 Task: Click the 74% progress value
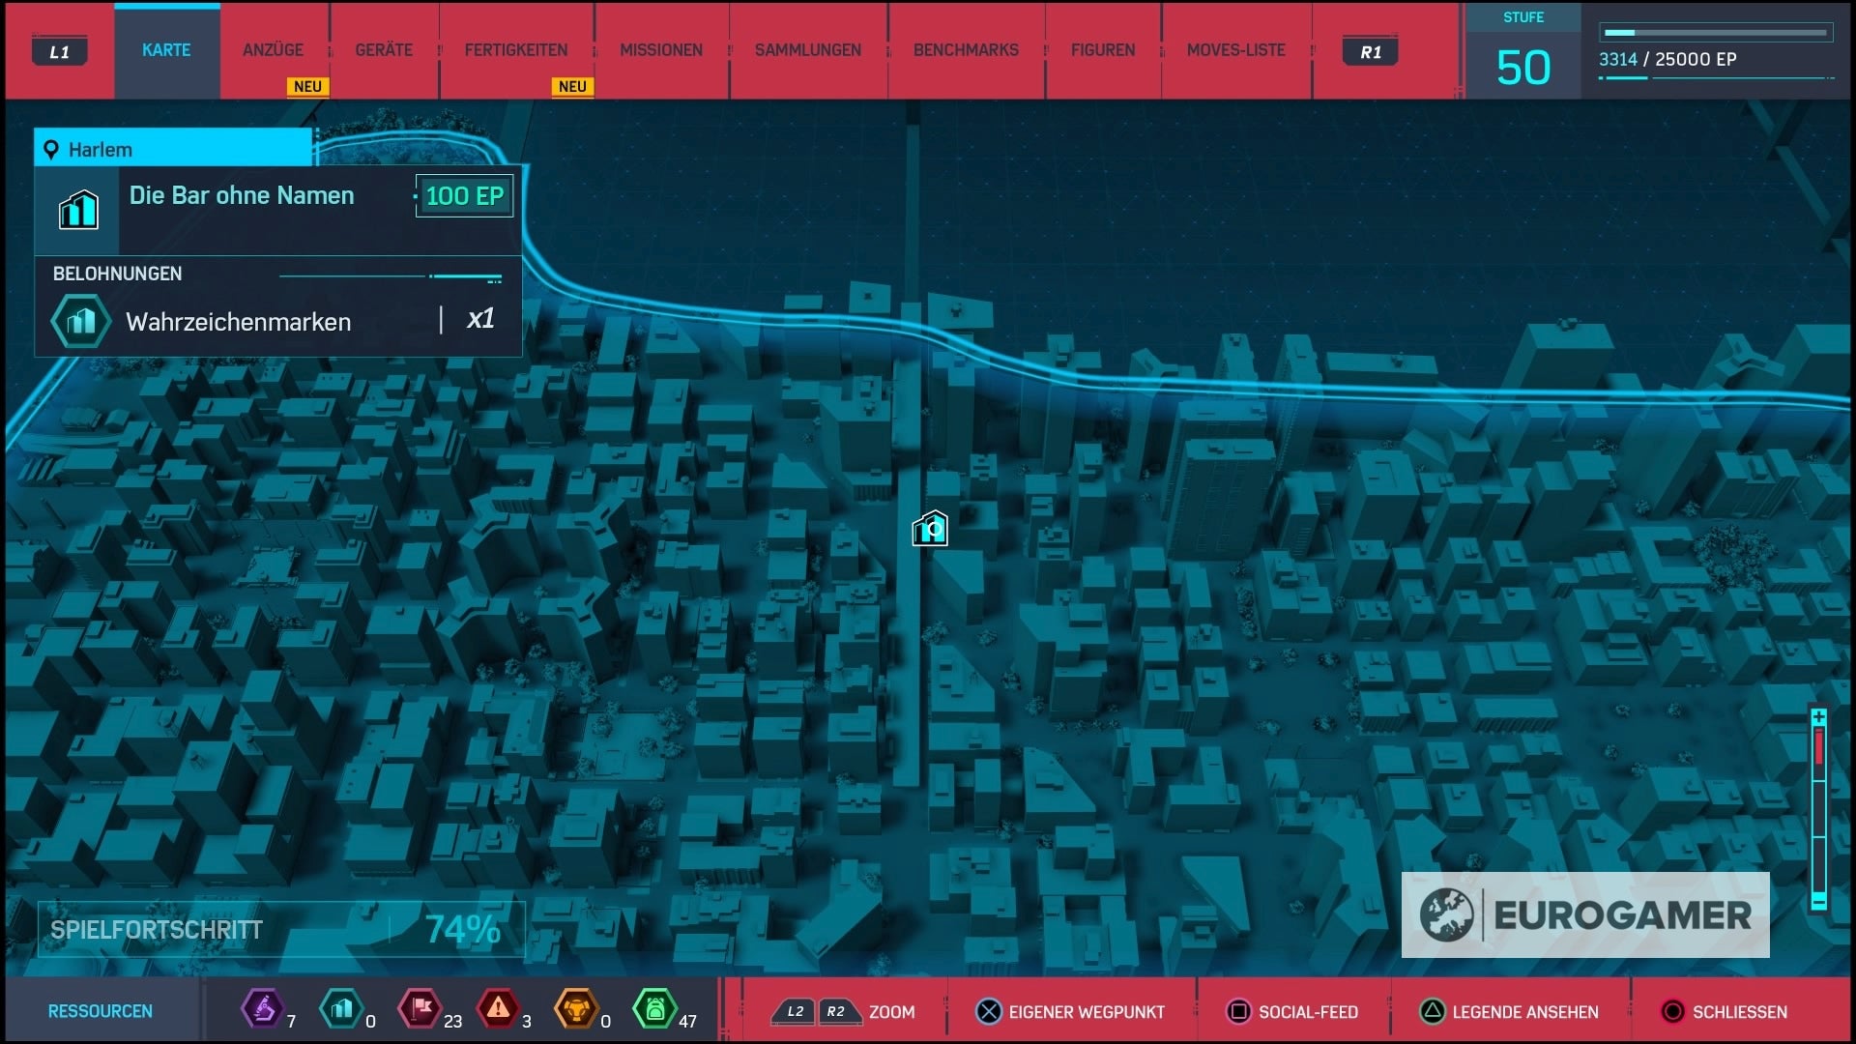click(x=462, y=930)
